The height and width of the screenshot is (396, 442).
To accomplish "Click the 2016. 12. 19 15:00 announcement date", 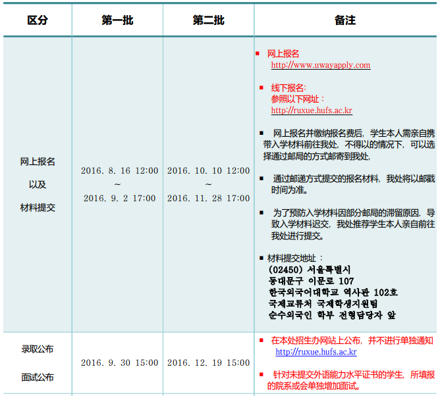I will point(208,362).
